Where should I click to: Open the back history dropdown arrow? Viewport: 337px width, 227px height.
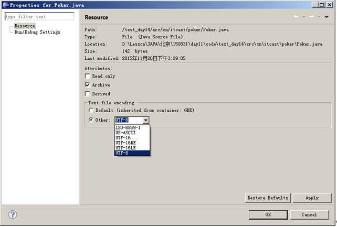tap(304, 17)
